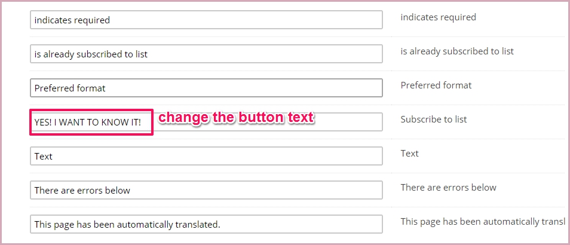This screenshot has height=245, width=570.
Task: Click the 'Subscribe to list' default label
Action: (x=433, y=120)
